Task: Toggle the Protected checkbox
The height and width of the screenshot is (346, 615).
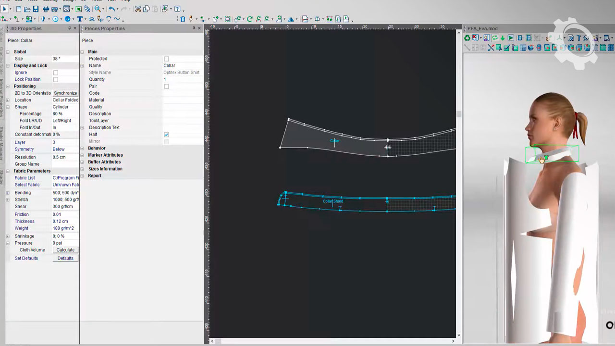Action: pyautogui.click(x=166, y=59)
